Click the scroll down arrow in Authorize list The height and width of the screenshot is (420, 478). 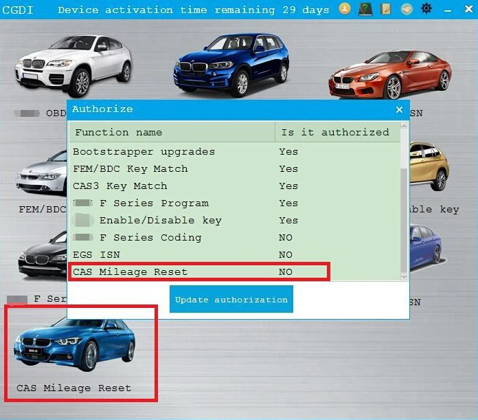coord(404,276)
